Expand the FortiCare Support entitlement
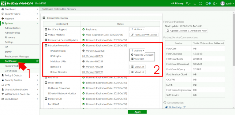Viewport: 235px width, 115px height. point(46,29)
